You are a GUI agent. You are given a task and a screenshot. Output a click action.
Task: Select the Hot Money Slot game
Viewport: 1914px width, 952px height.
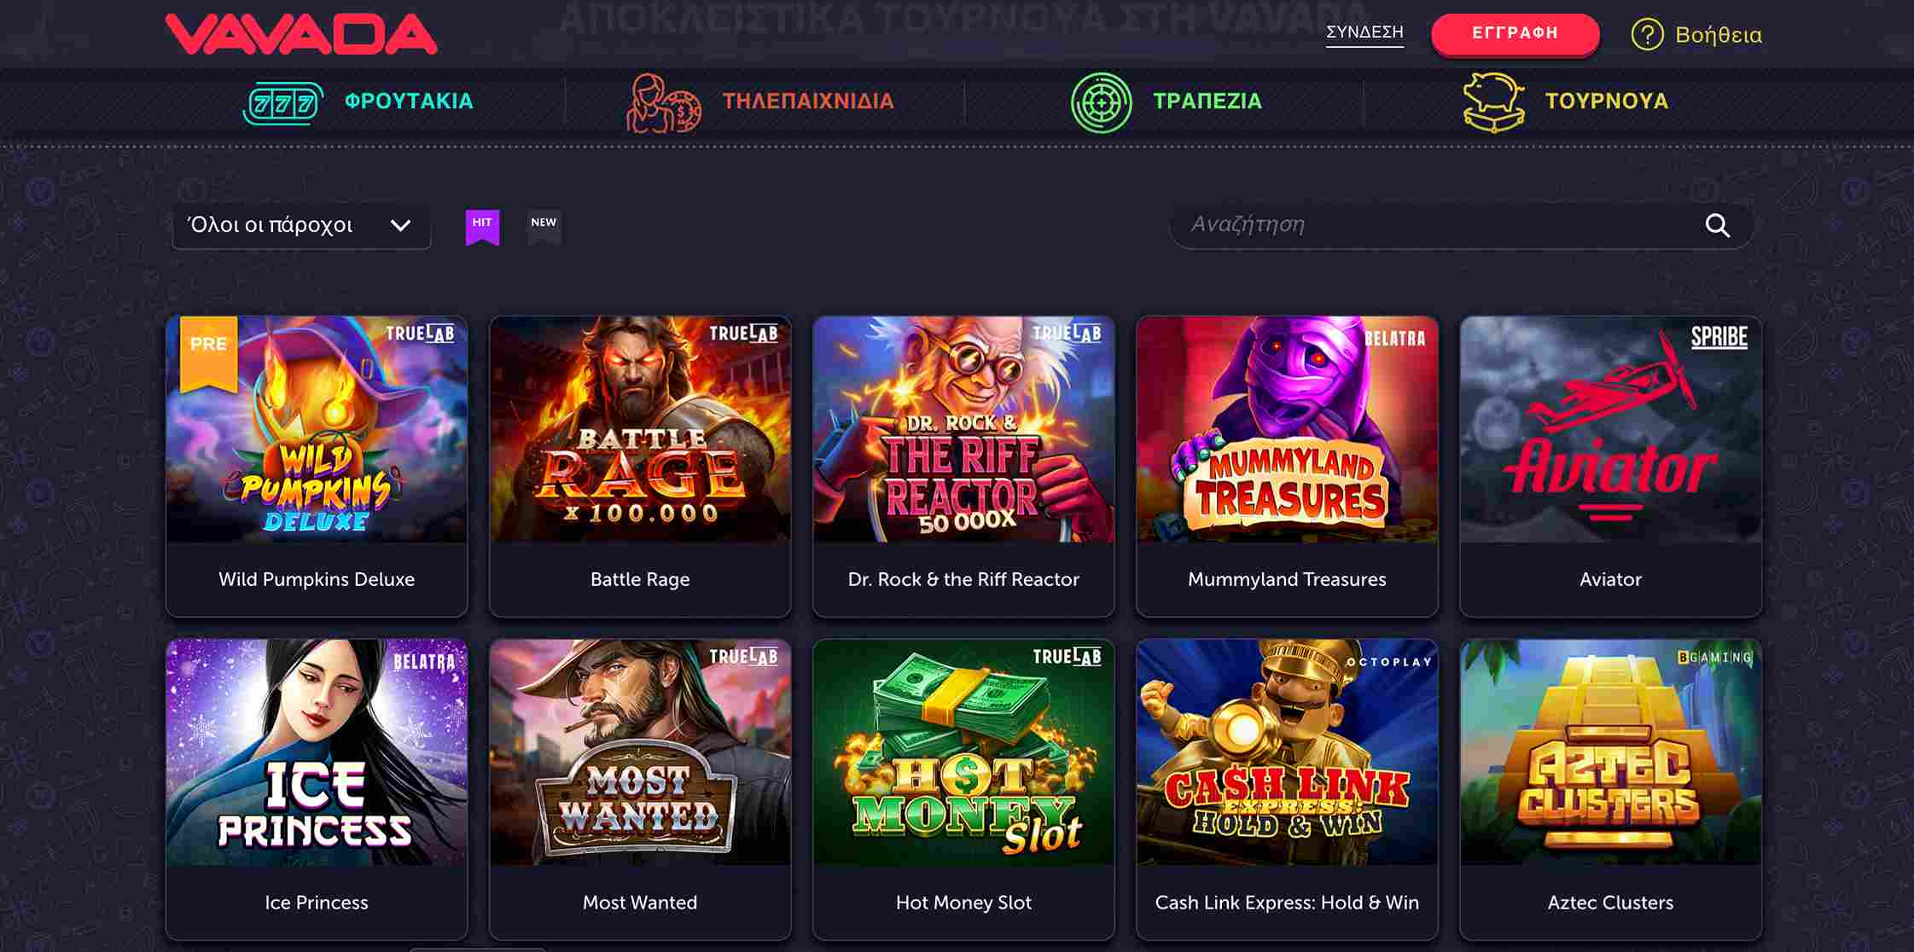click(963, 753)
